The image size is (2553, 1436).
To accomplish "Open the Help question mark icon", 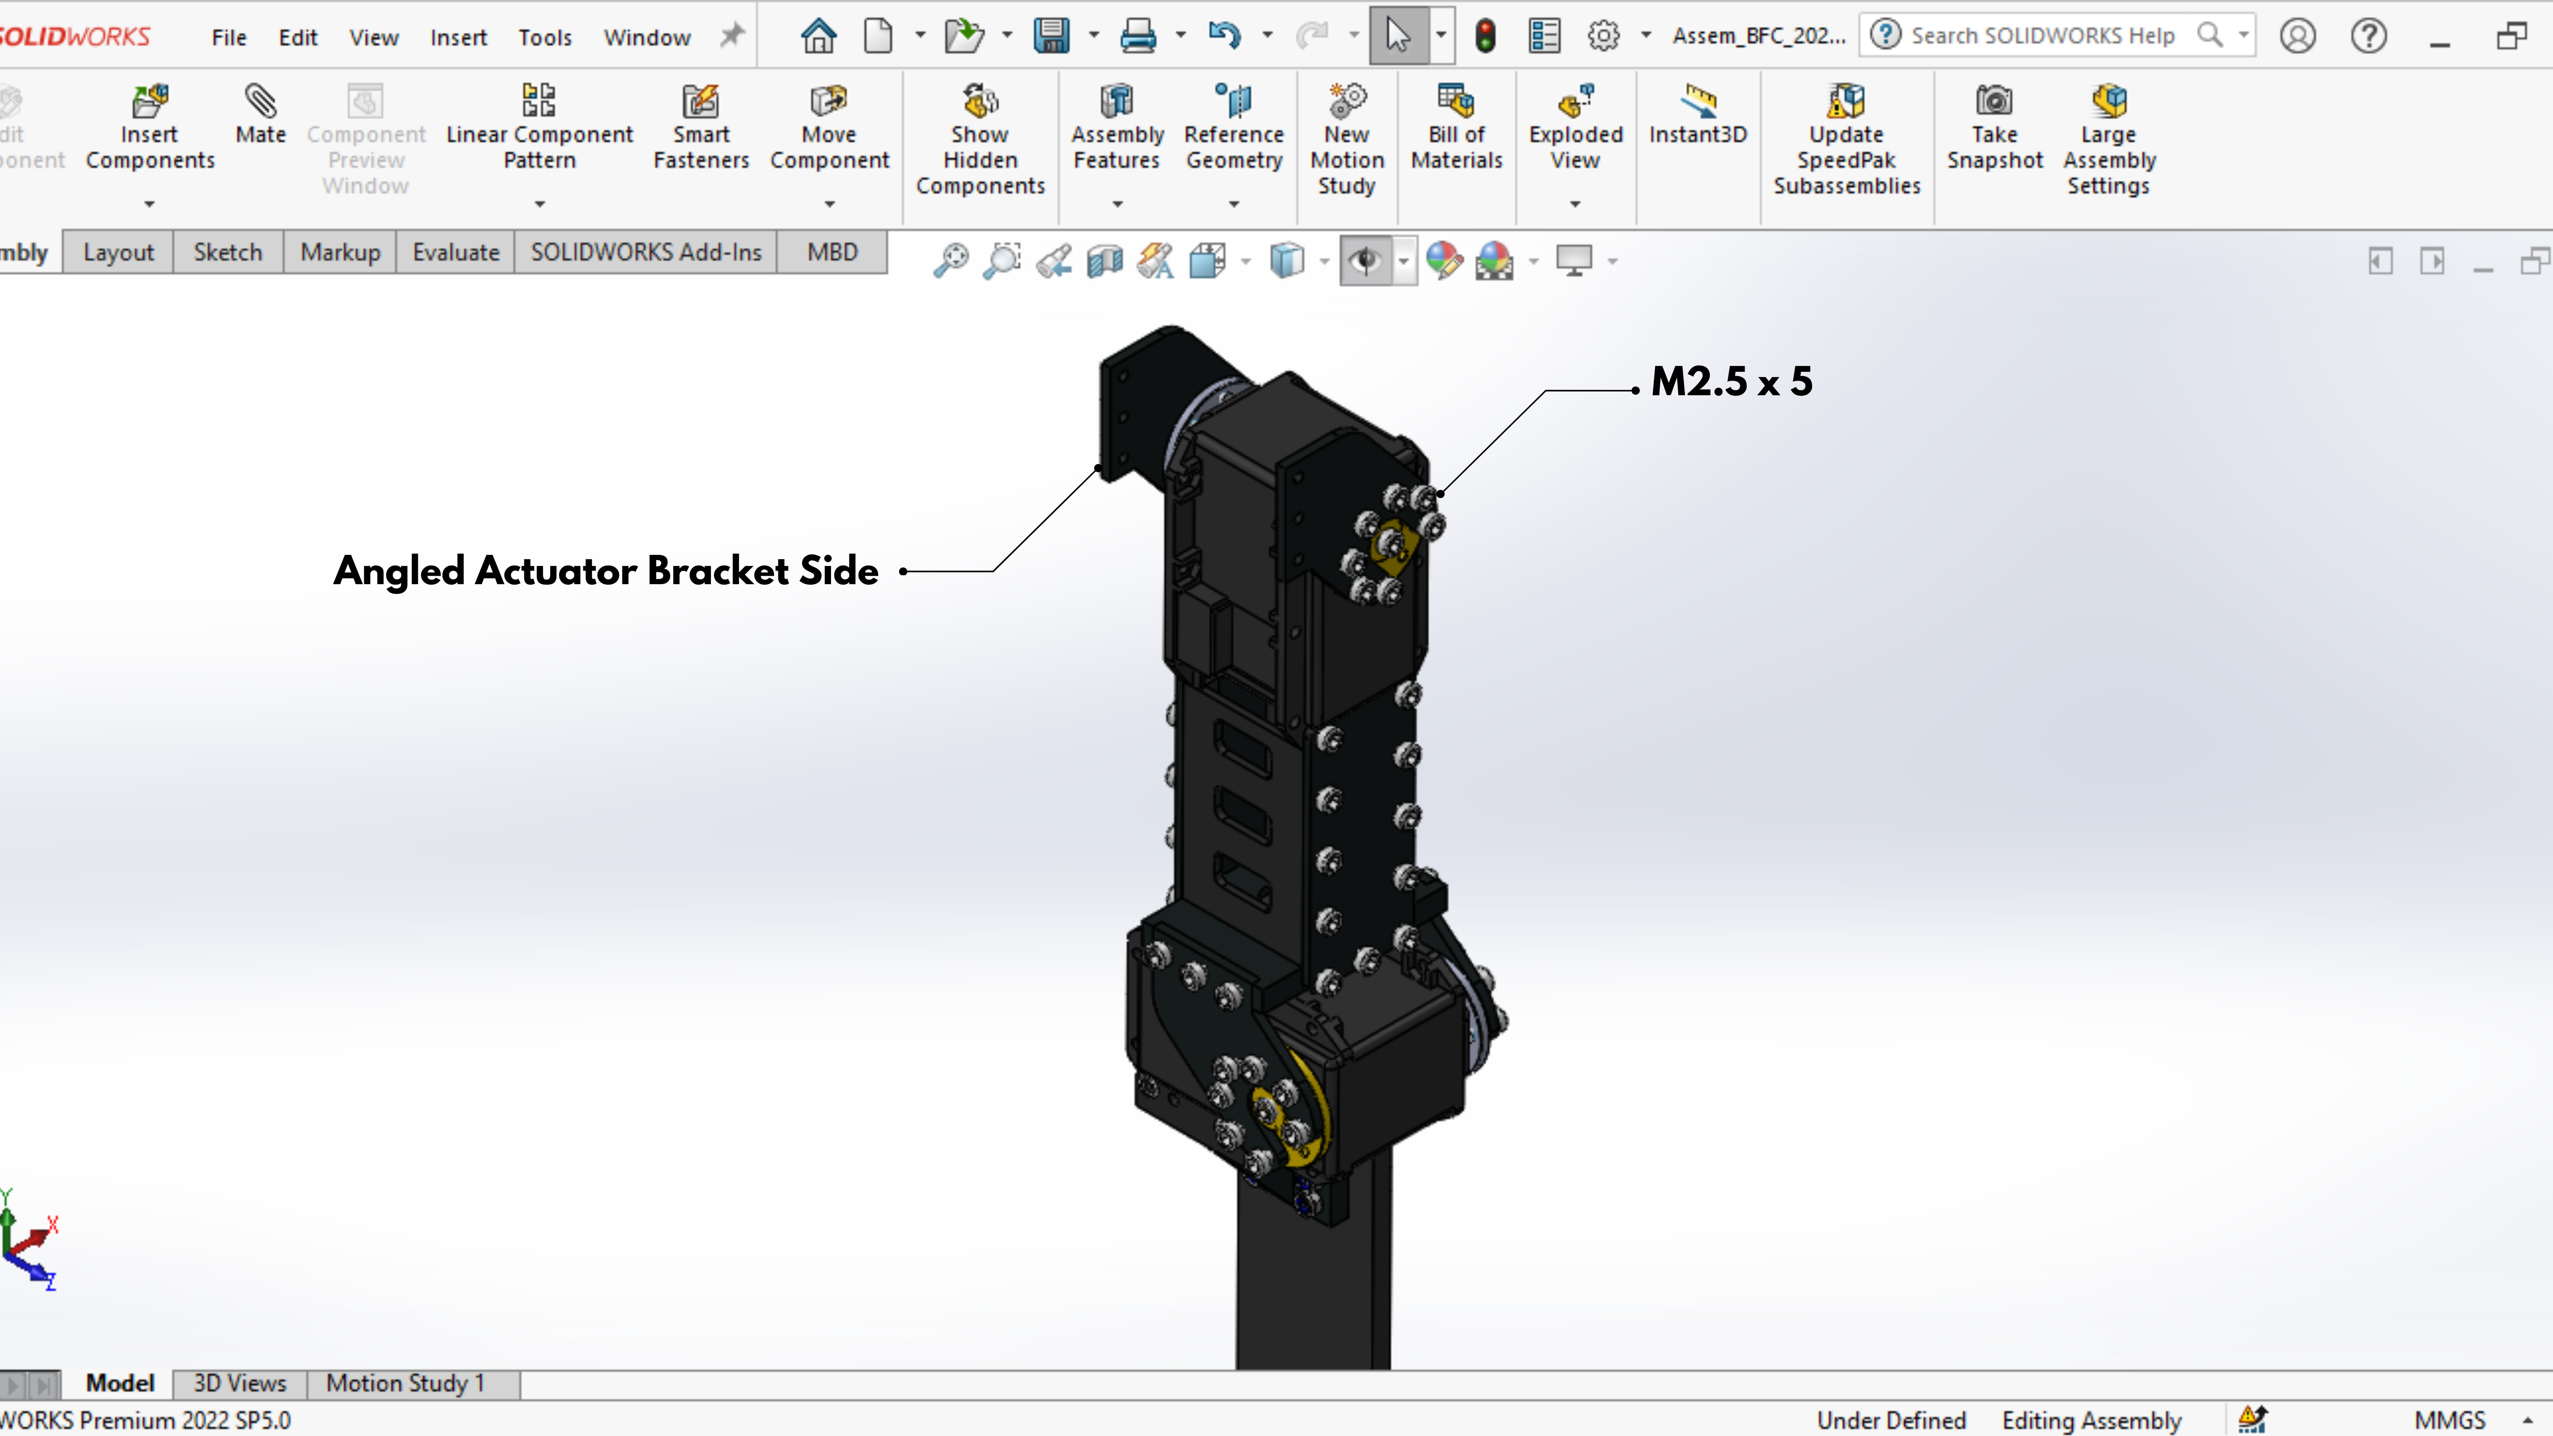I will pyautogui.click(x=2369, y=37).
